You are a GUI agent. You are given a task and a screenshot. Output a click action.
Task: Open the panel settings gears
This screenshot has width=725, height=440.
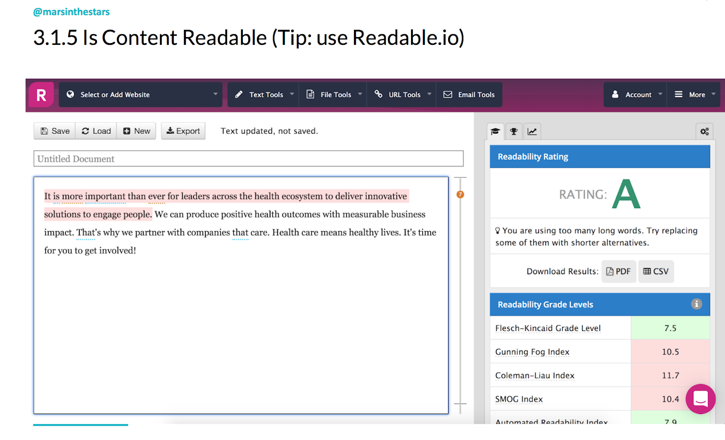point(704,131)
